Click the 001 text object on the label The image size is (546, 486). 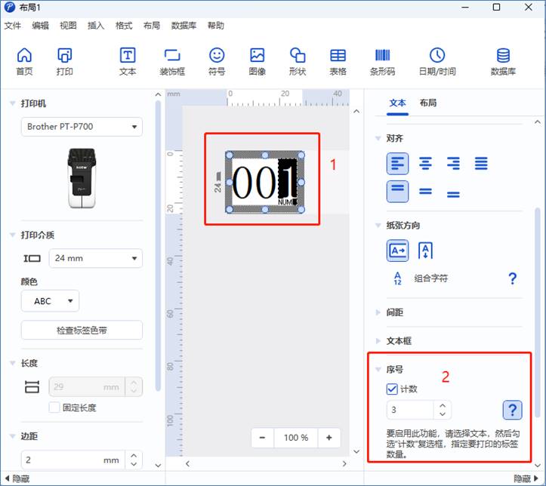tap(264, 182)
